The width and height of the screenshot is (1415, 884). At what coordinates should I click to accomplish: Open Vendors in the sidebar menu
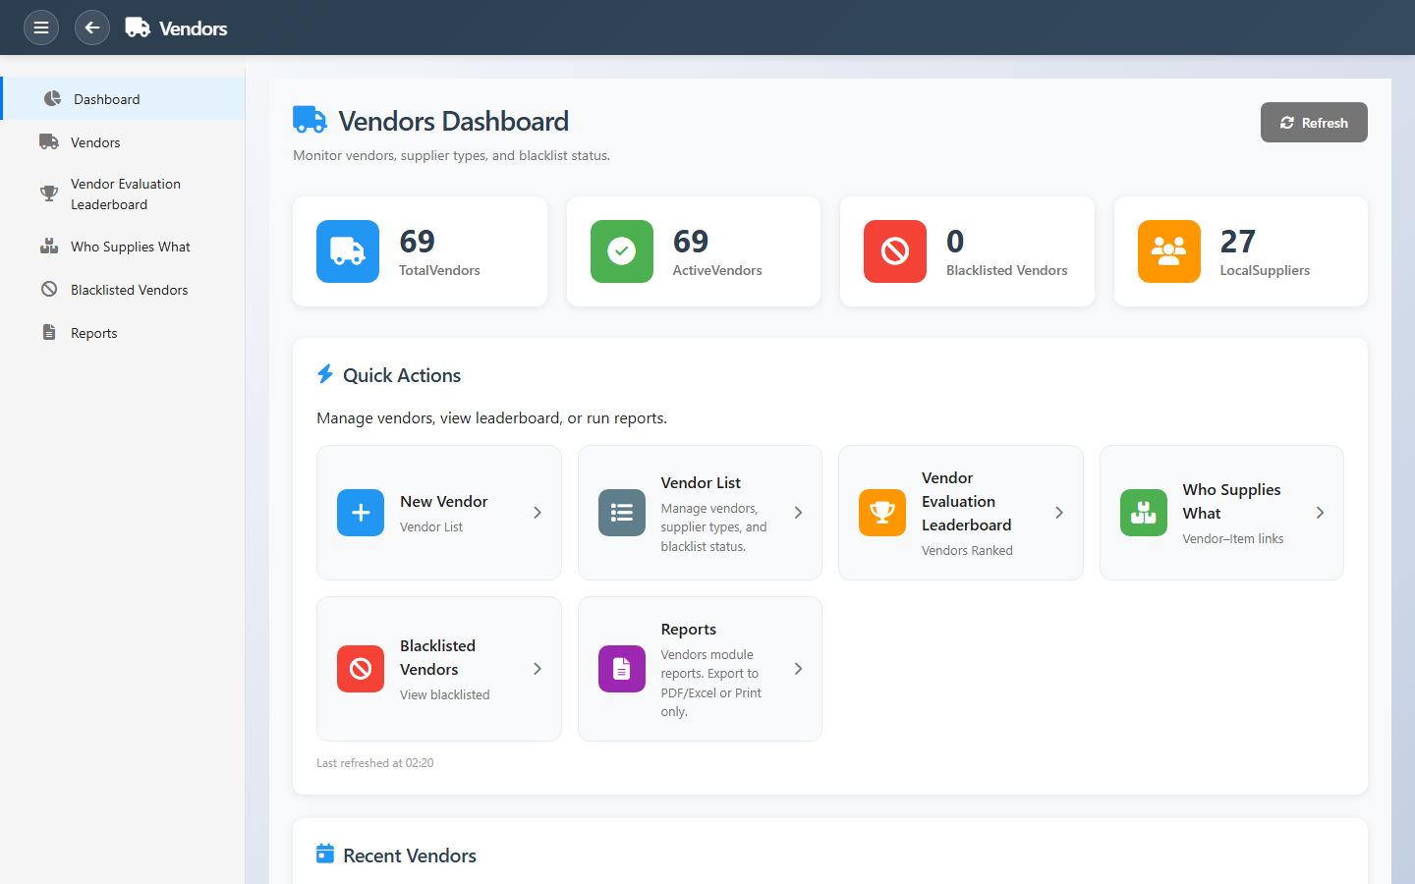95,142
